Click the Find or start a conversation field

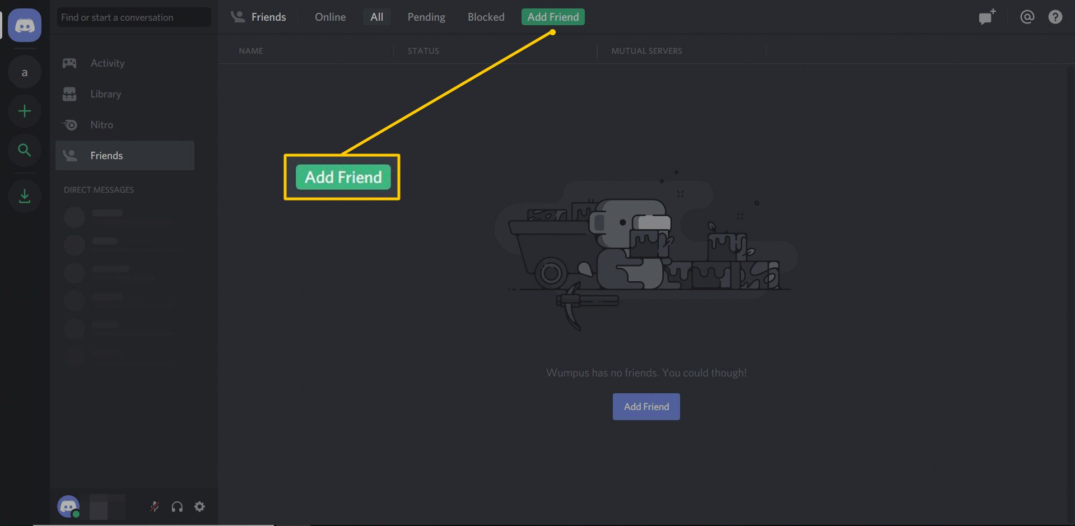134,17
